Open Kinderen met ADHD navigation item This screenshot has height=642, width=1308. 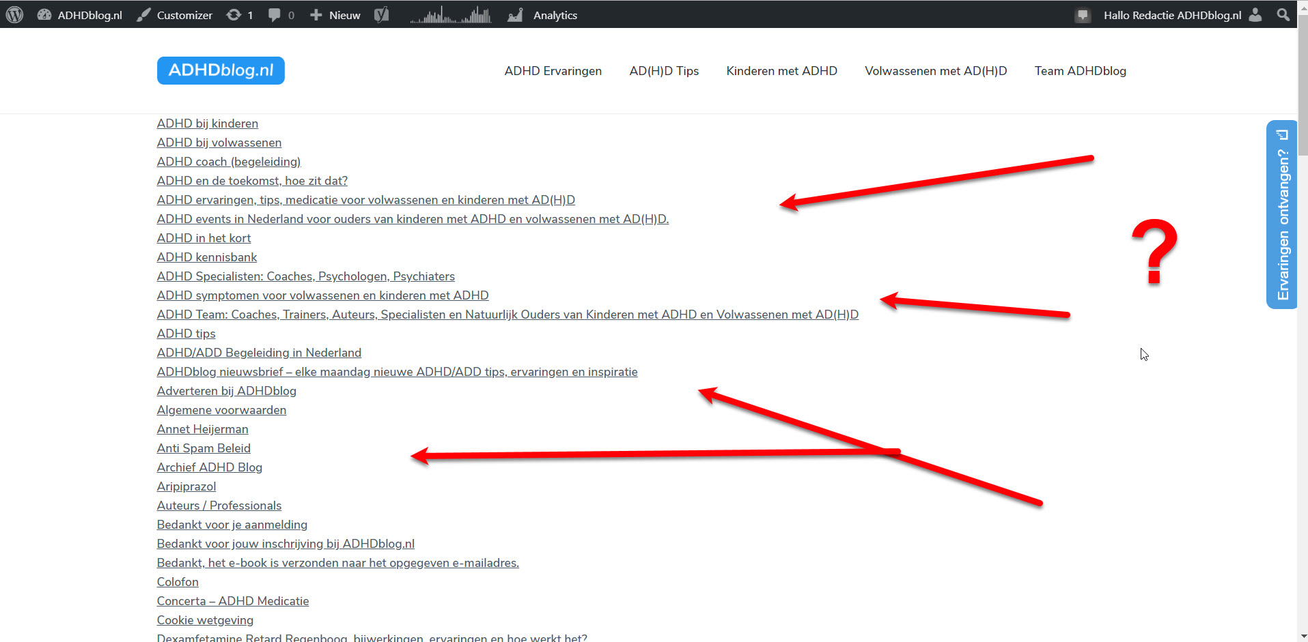click(x=781, y=71)
